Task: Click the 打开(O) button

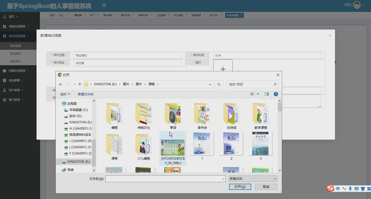Action: click(240, 187)
